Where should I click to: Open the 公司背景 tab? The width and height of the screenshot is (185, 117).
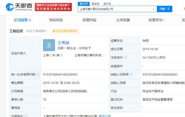22,20
